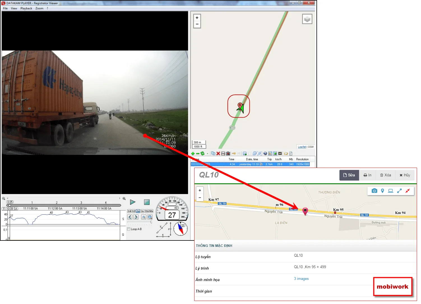Click the red X delete icon
Image resolution: width=421 pixels, height=304 pixels.
(218, 153)
